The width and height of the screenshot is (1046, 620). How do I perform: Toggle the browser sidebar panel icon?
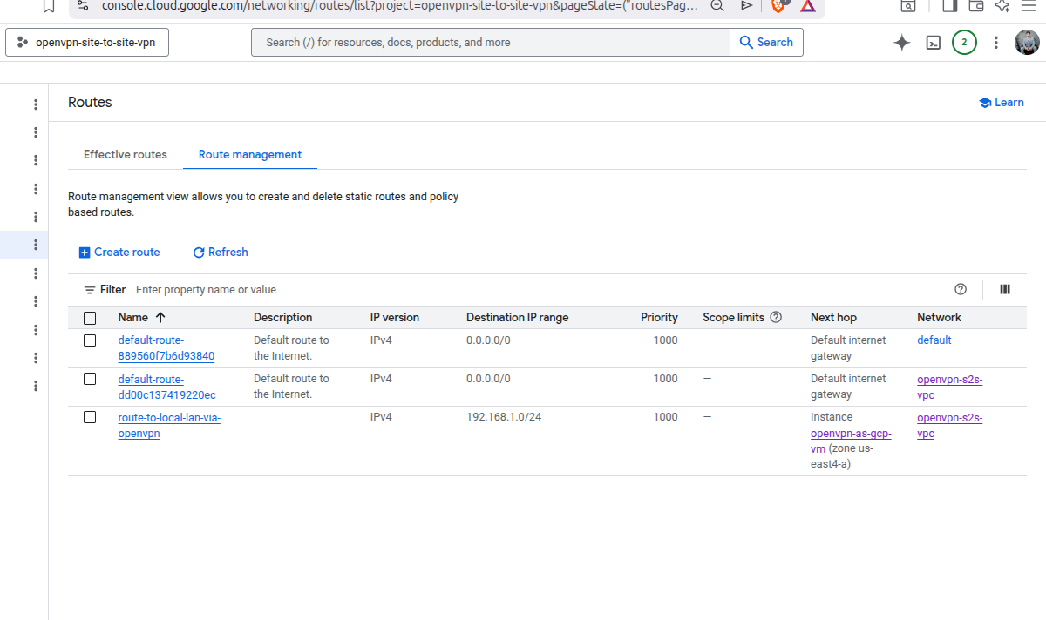point(950,5)
